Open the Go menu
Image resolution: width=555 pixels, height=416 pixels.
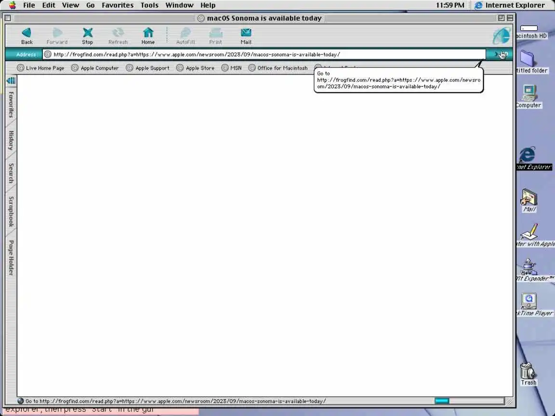[x=91, y=5]
